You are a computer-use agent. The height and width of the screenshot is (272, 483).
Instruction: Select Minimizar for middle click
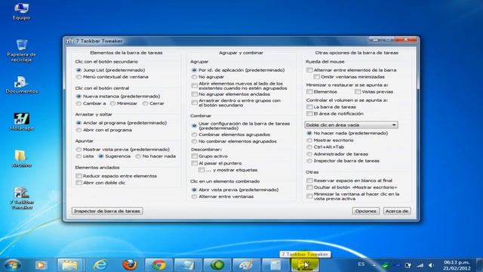124,104
